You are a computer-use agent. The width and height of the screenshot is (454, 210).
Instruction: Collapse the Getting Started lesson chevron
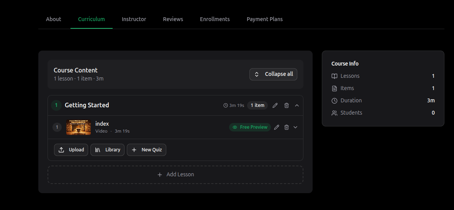tap(297, 105)
